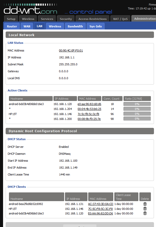Screen dimensions: 156x227
Task: Click the Dynamic Host Configuration Protocol header
Action: tap(80, 131)
